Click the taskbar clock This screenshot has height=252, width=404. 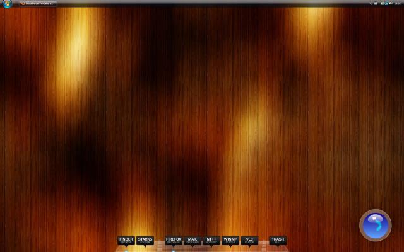(397, 3)
